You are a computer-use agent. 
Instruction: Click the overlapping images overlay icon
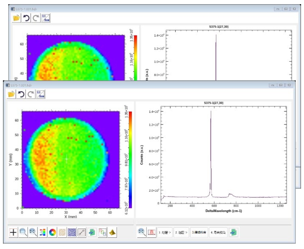click(102, 232)
